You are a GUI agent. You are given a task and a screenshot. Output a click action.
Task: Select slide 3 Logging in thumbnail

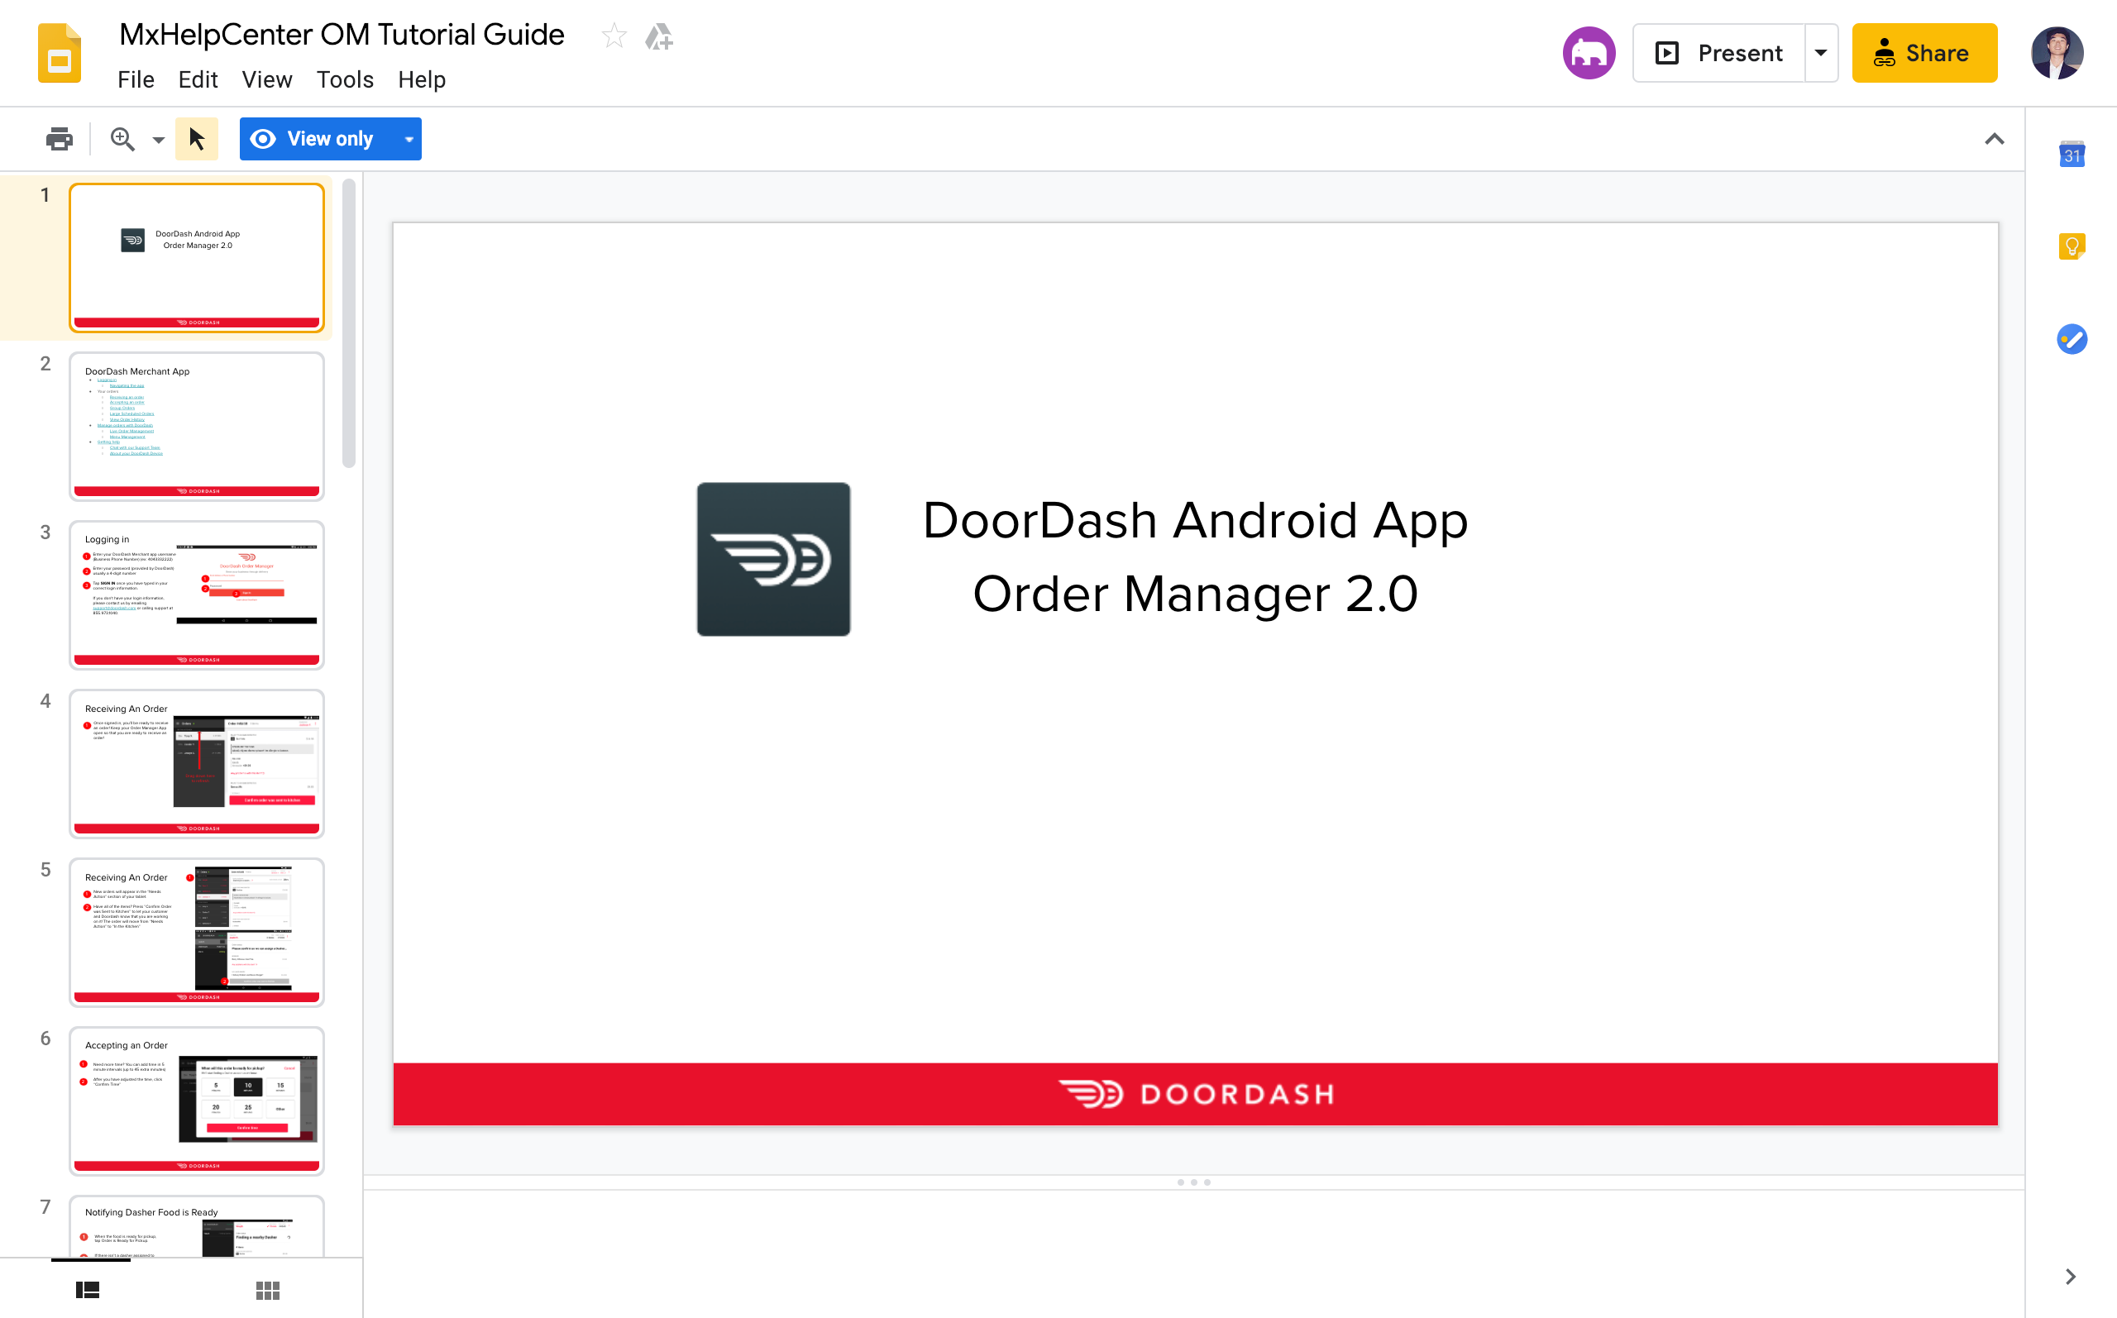(x=197, y=595)
